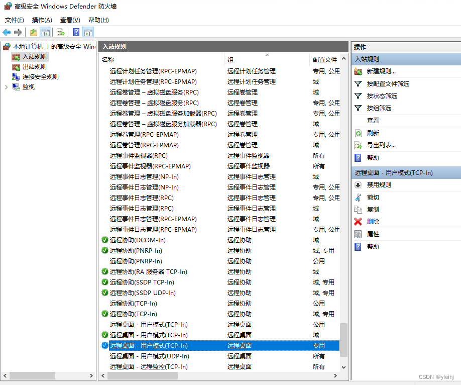Image resolution: width=461 pixels, height=385 pixels.
Task: Open the 文件(F) menu
Action: [14, 20]
